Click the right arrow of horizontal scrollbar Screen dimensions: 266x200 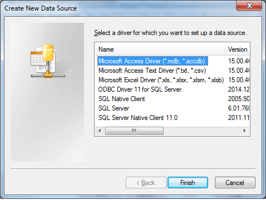(245, 131)
